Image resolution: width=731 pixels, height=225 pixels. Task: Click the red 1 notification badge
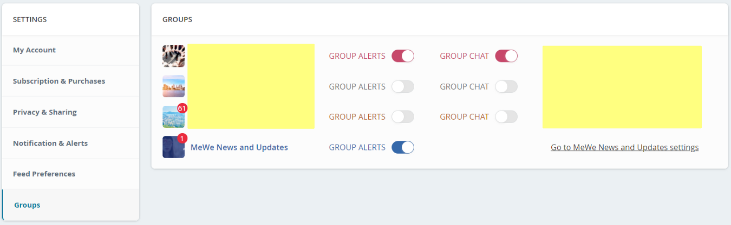(x=182, y=139)
